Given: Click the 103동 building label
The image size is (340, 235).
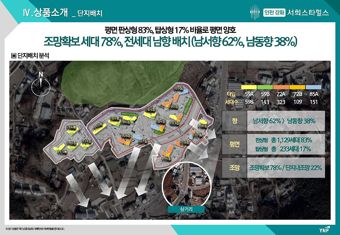Looking at the screenshot, I should tap(174, 123).
